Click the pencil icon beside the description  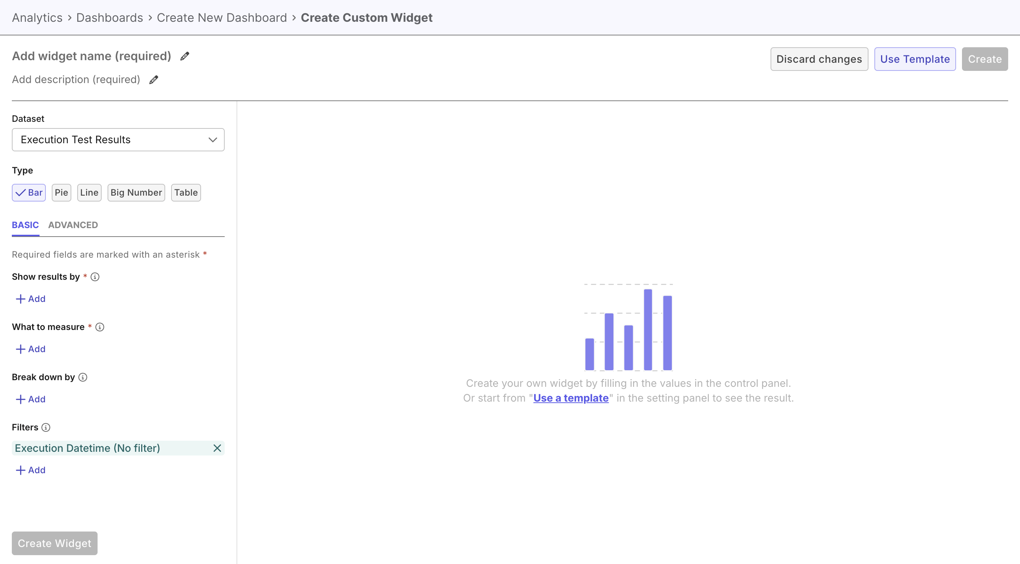pyautogui.click(x=154, y=79)
